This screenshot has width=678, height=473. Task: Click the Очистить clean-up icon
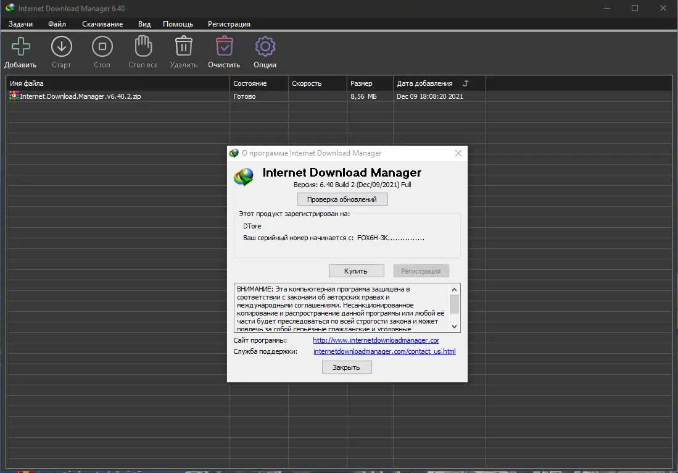pyautogui.click(x=224, y=47)
